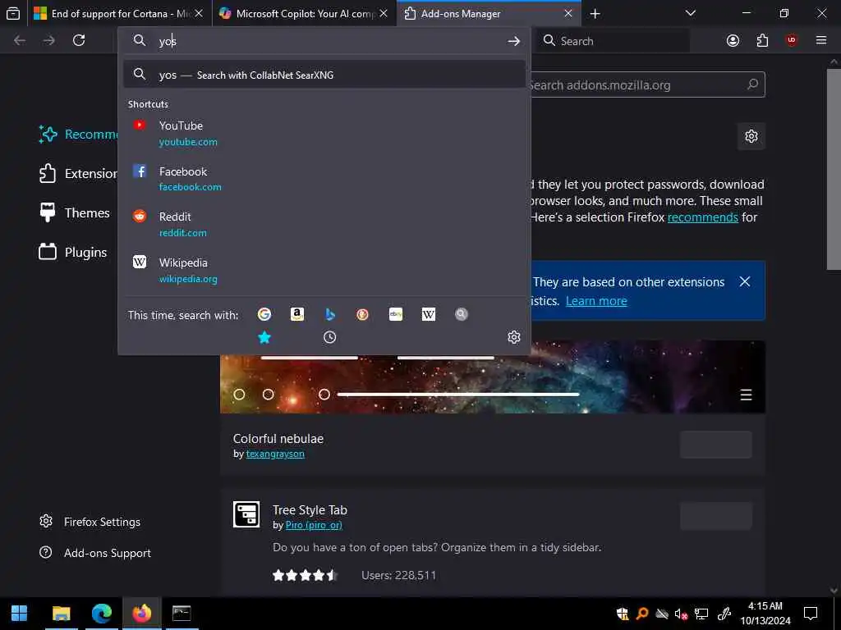The width and height of the screenshot is (841, 630).
Task: Open Windows Security tray icon
Action: tap(623, 614)
